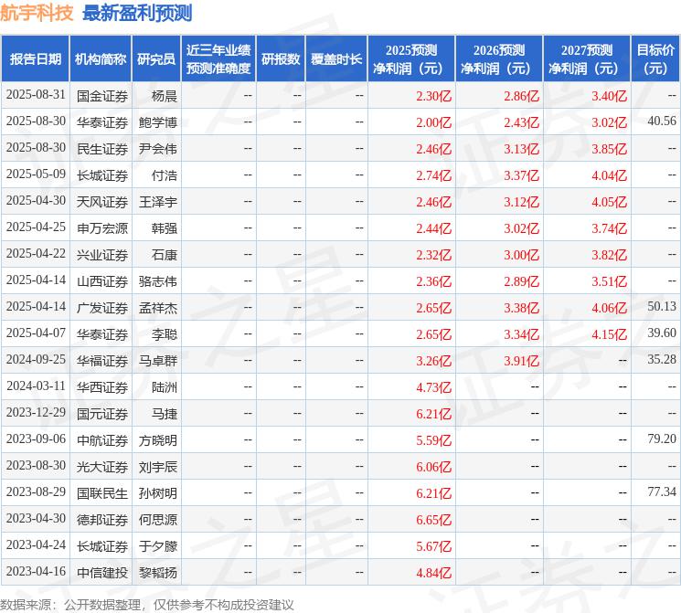This screenshot has width=681, height=613.
Task: Click the 3.51亿 forecast value
Action: click(x=609, y=281)
